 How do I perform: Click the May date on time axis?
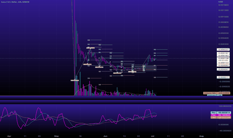point(56,136)
